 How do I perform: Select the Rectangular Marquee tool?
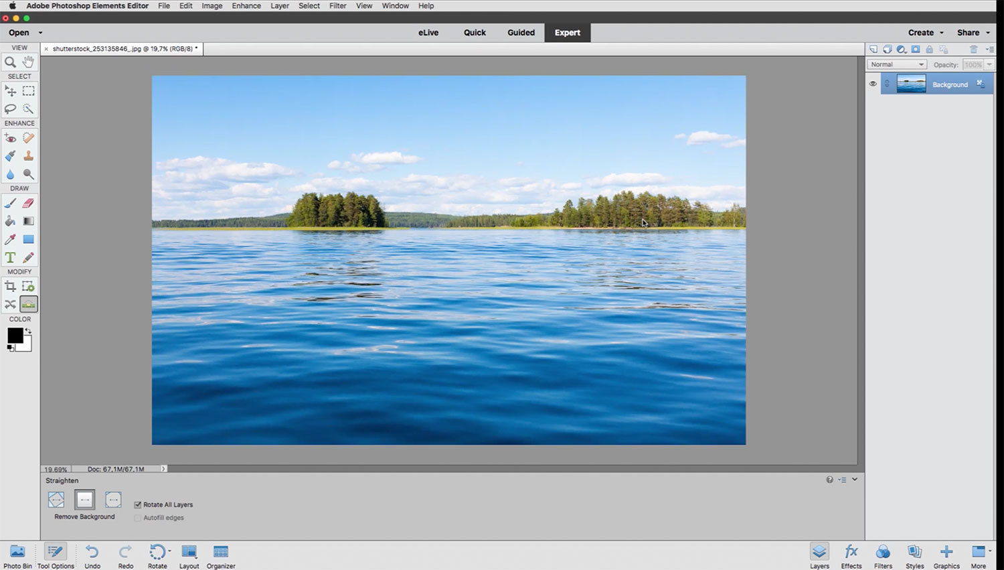pos(28,91)
